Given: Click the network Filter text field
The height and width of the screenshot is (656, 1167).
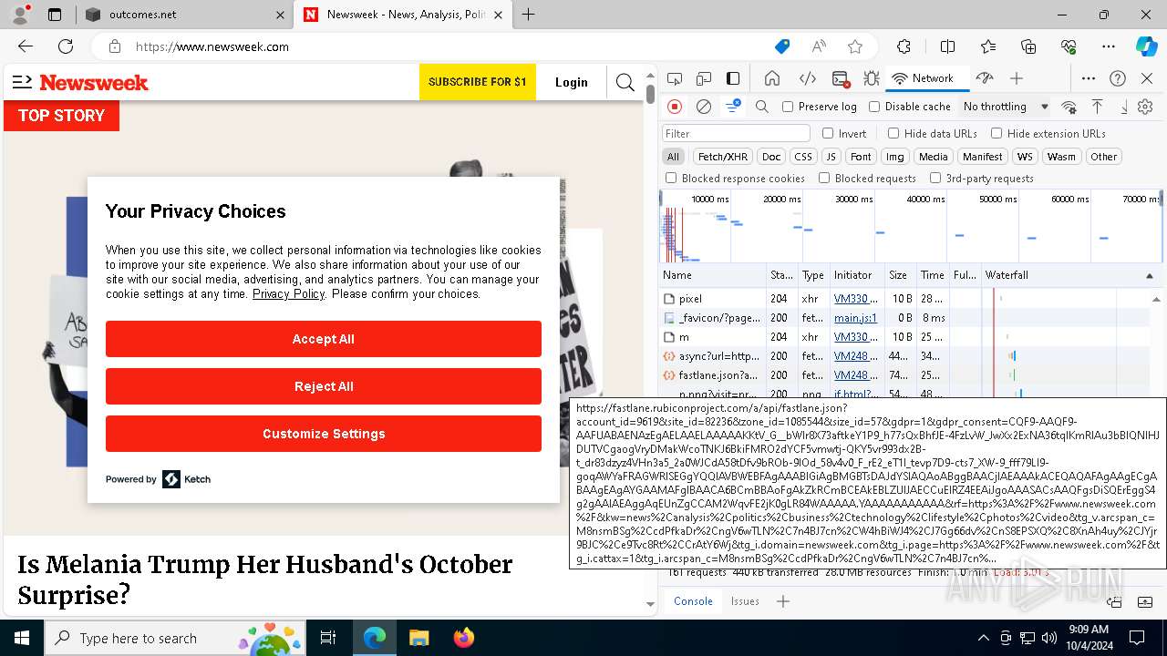Looking at the screenshot, I should (736, 133).
